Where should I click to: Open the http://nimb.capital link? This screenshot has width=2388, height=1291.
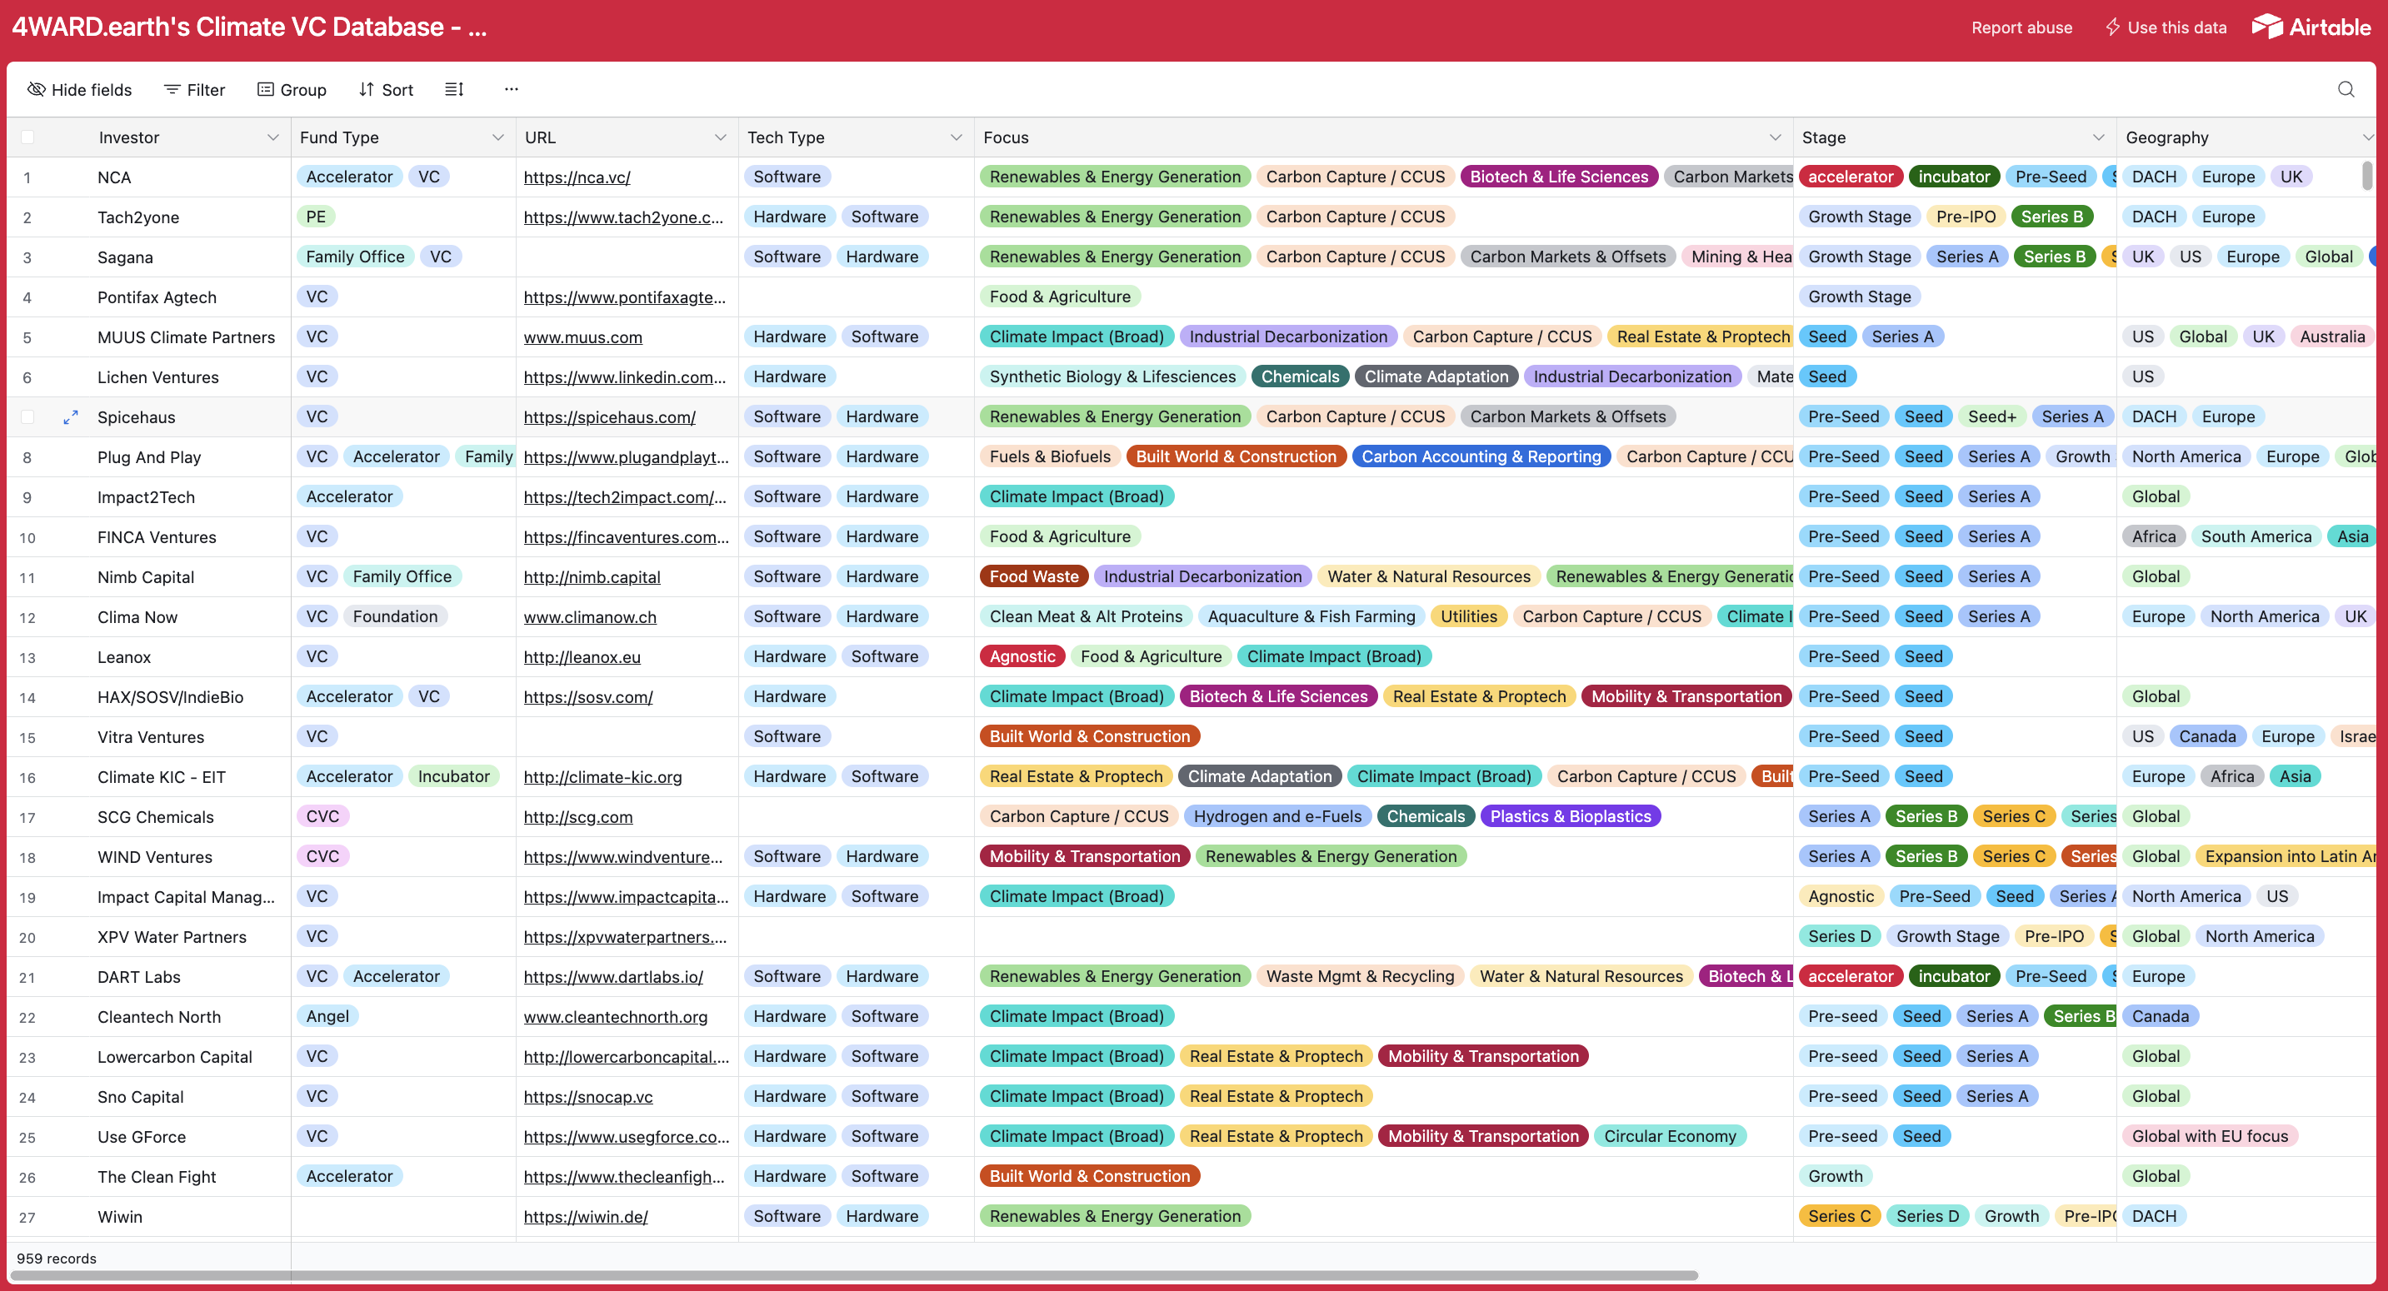coord(592,577)
